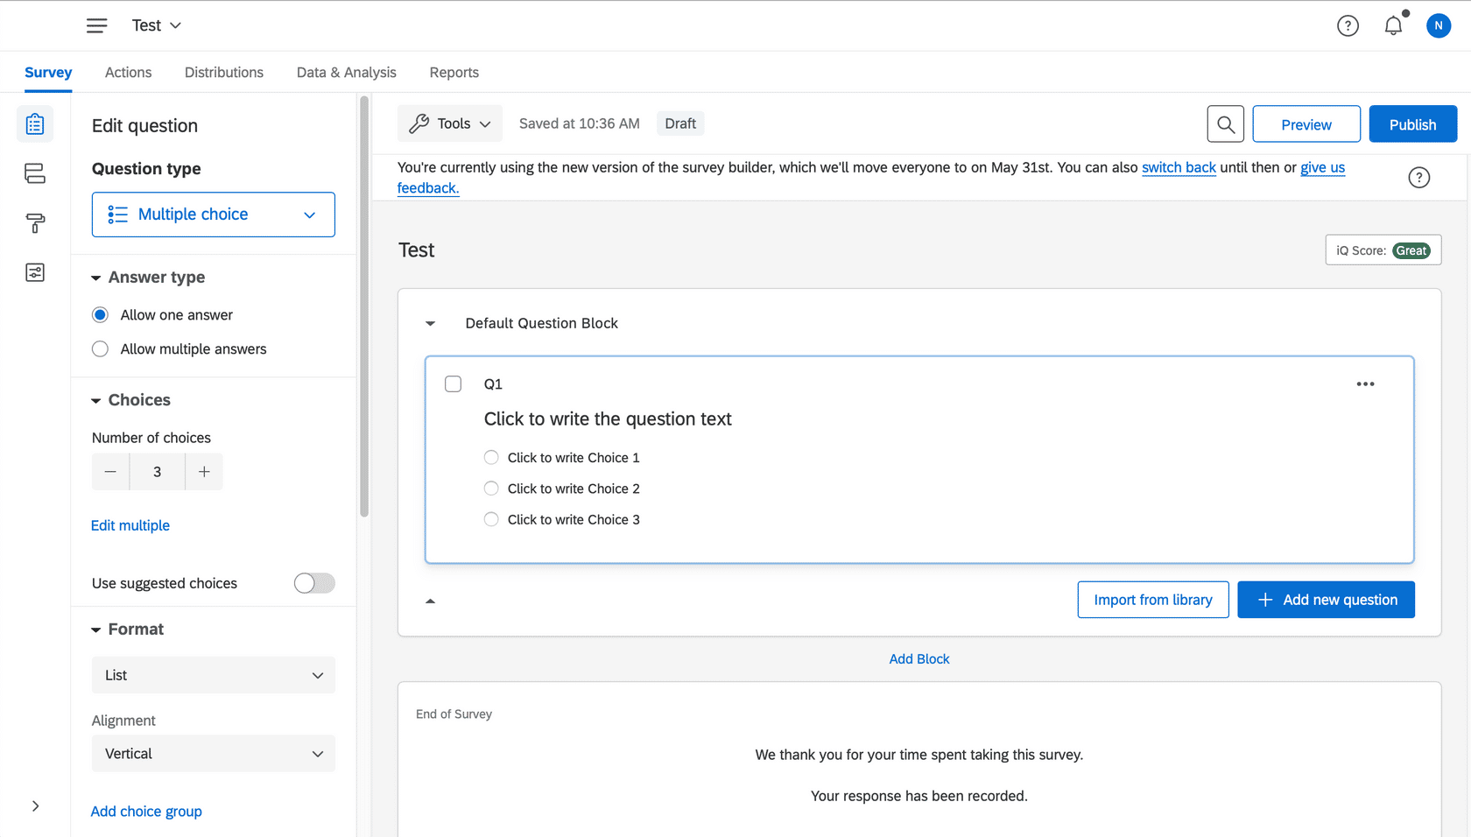Viewport: 1471px width, 837px height.
Task: Open the Vertical alignment dropdown
Action: tap(214, 754)
